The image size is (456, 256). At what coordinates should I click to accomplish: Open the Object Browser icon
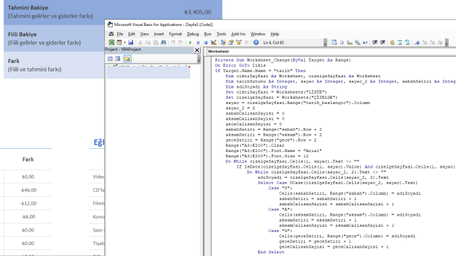coord(239,42)
